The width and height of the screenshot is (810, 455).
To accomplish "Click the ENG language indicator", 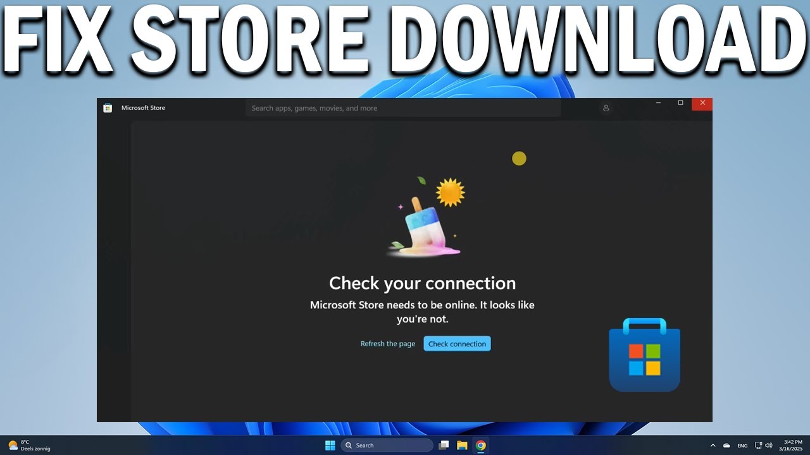I will click(742, 446).
